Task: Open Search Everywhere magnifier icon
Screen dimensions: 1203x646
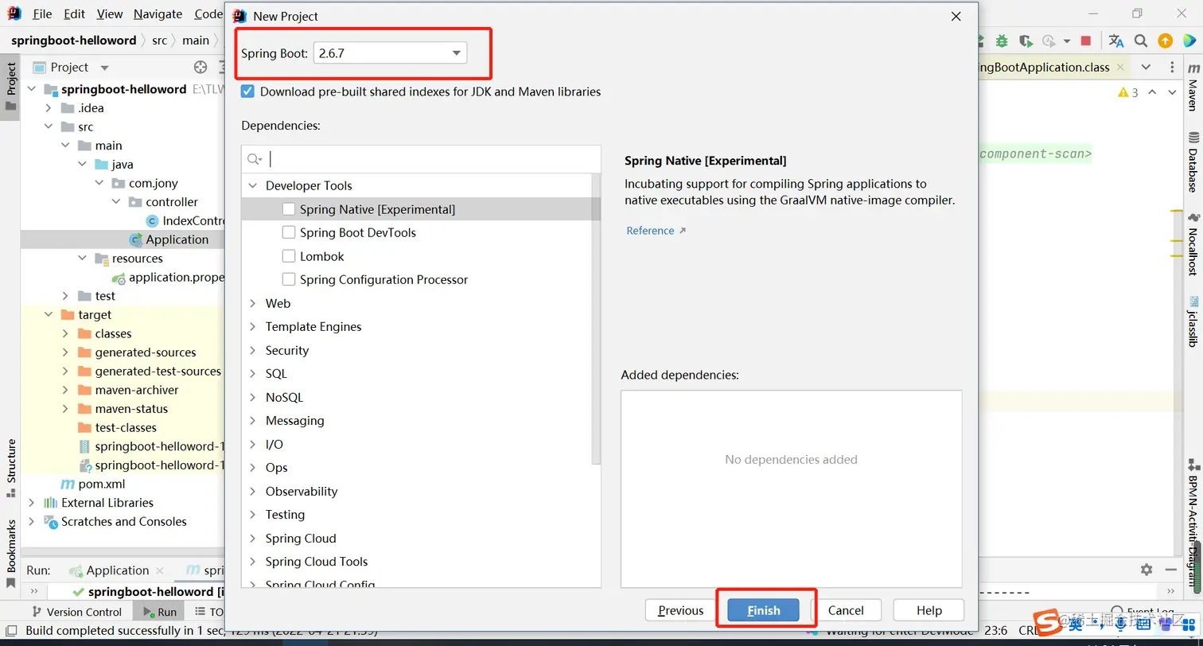Action: (x=1141, y=41)
